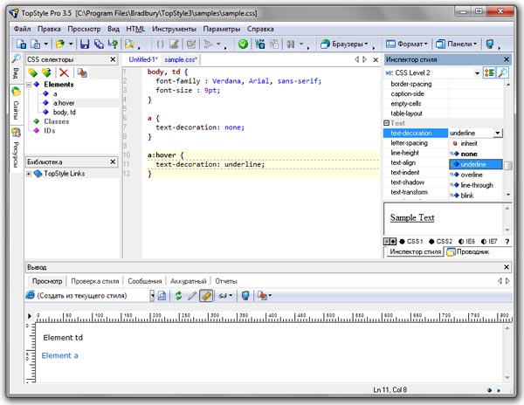Click the style edit icon right of the curly braces

(x=174, y=44)
